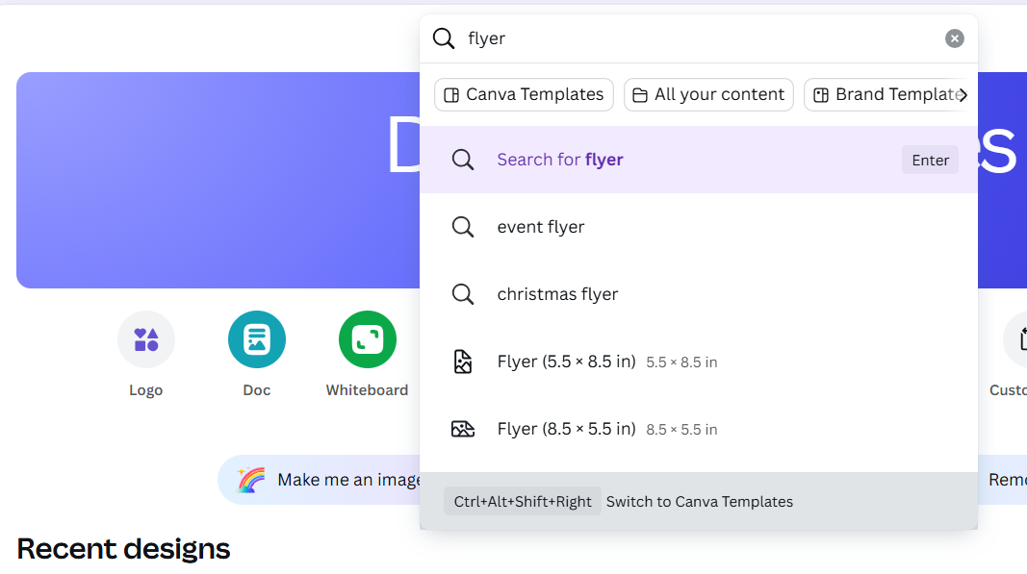Image resolution: width=1027 pixels, height=574 pixels.
Task: Click Switch to Canva Templates shortcut hint
Action: click(699, 501)
